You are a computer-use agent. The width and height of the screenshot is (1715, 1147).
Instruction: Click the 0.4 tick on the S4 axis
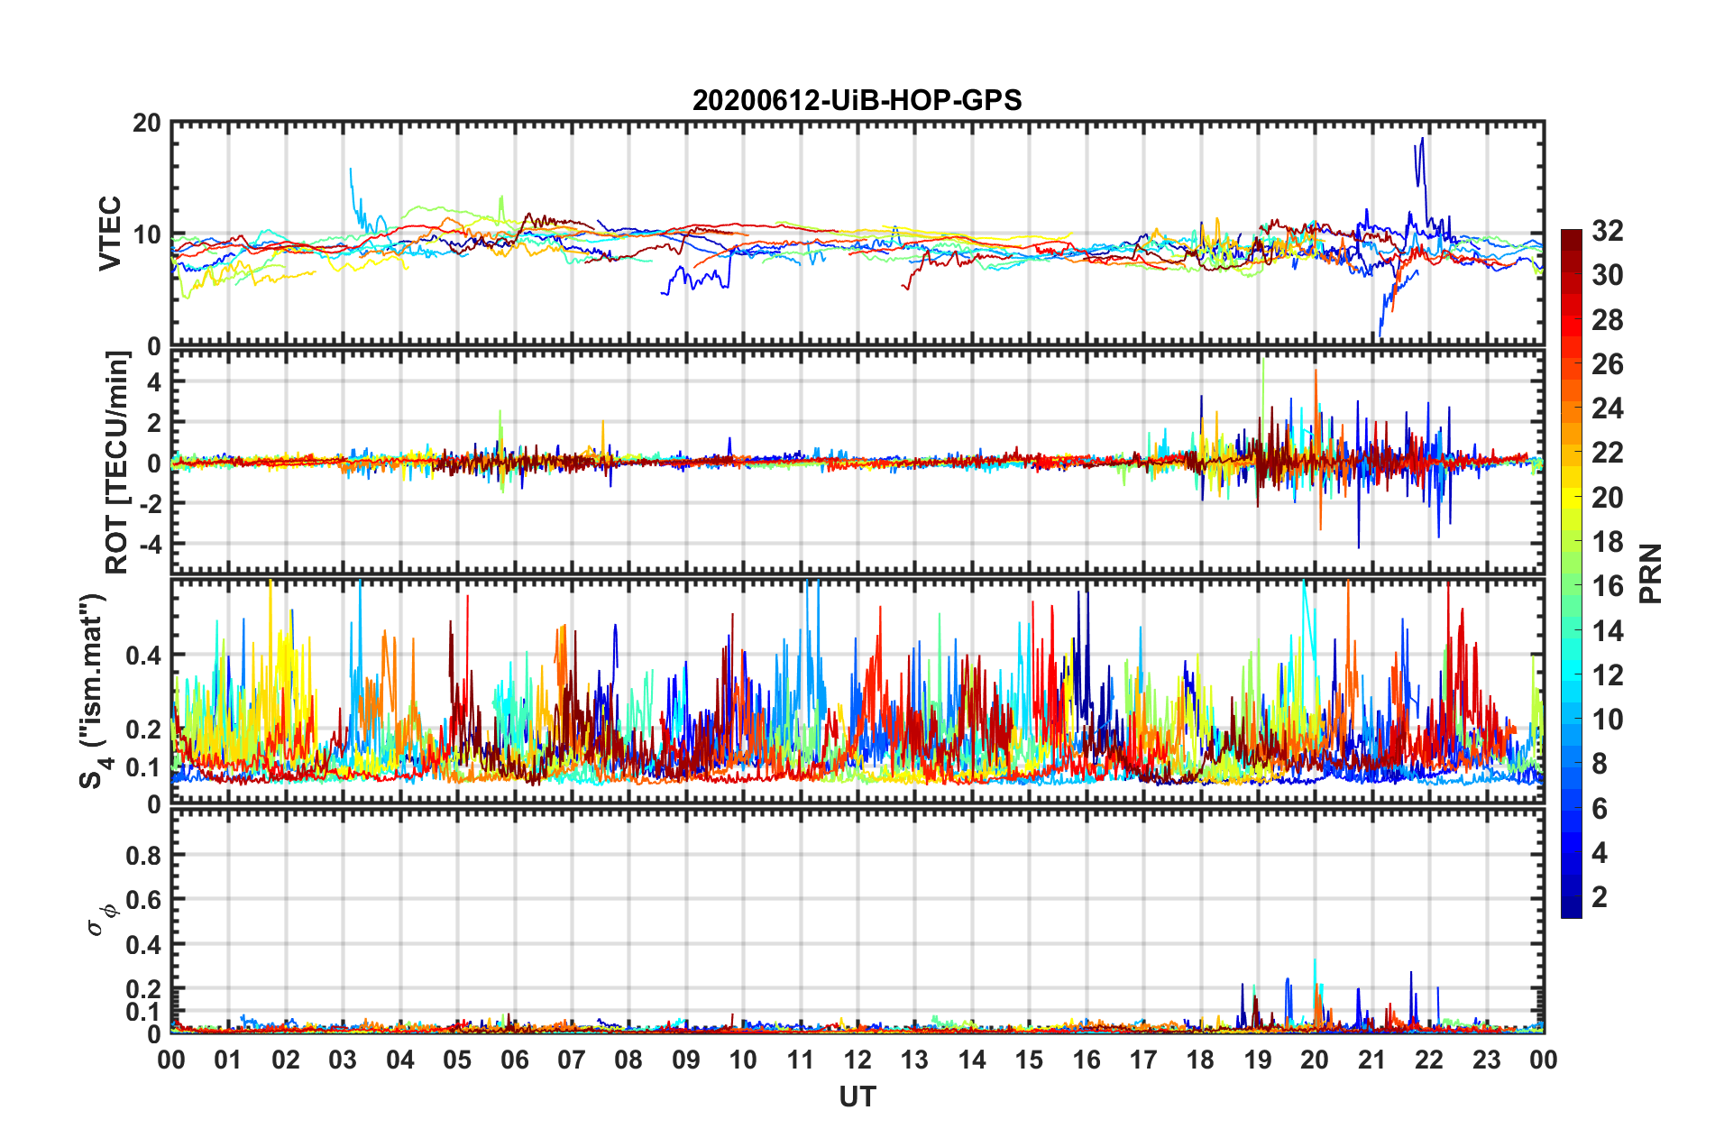point(143,656)
